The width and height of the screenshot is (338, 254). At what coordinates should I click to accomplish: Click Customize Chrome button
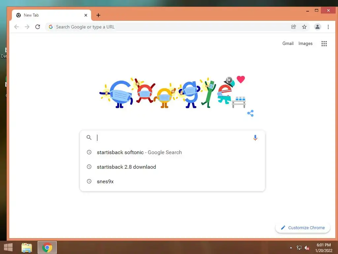coord(303,228)
